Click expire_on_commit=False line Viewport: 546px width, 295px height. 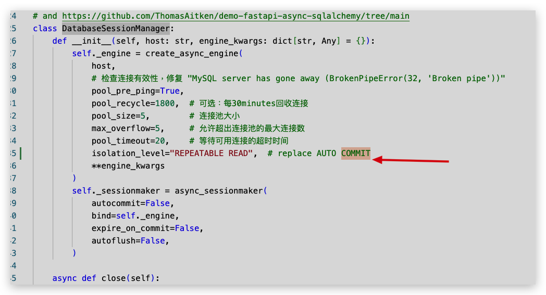(147, 228)
